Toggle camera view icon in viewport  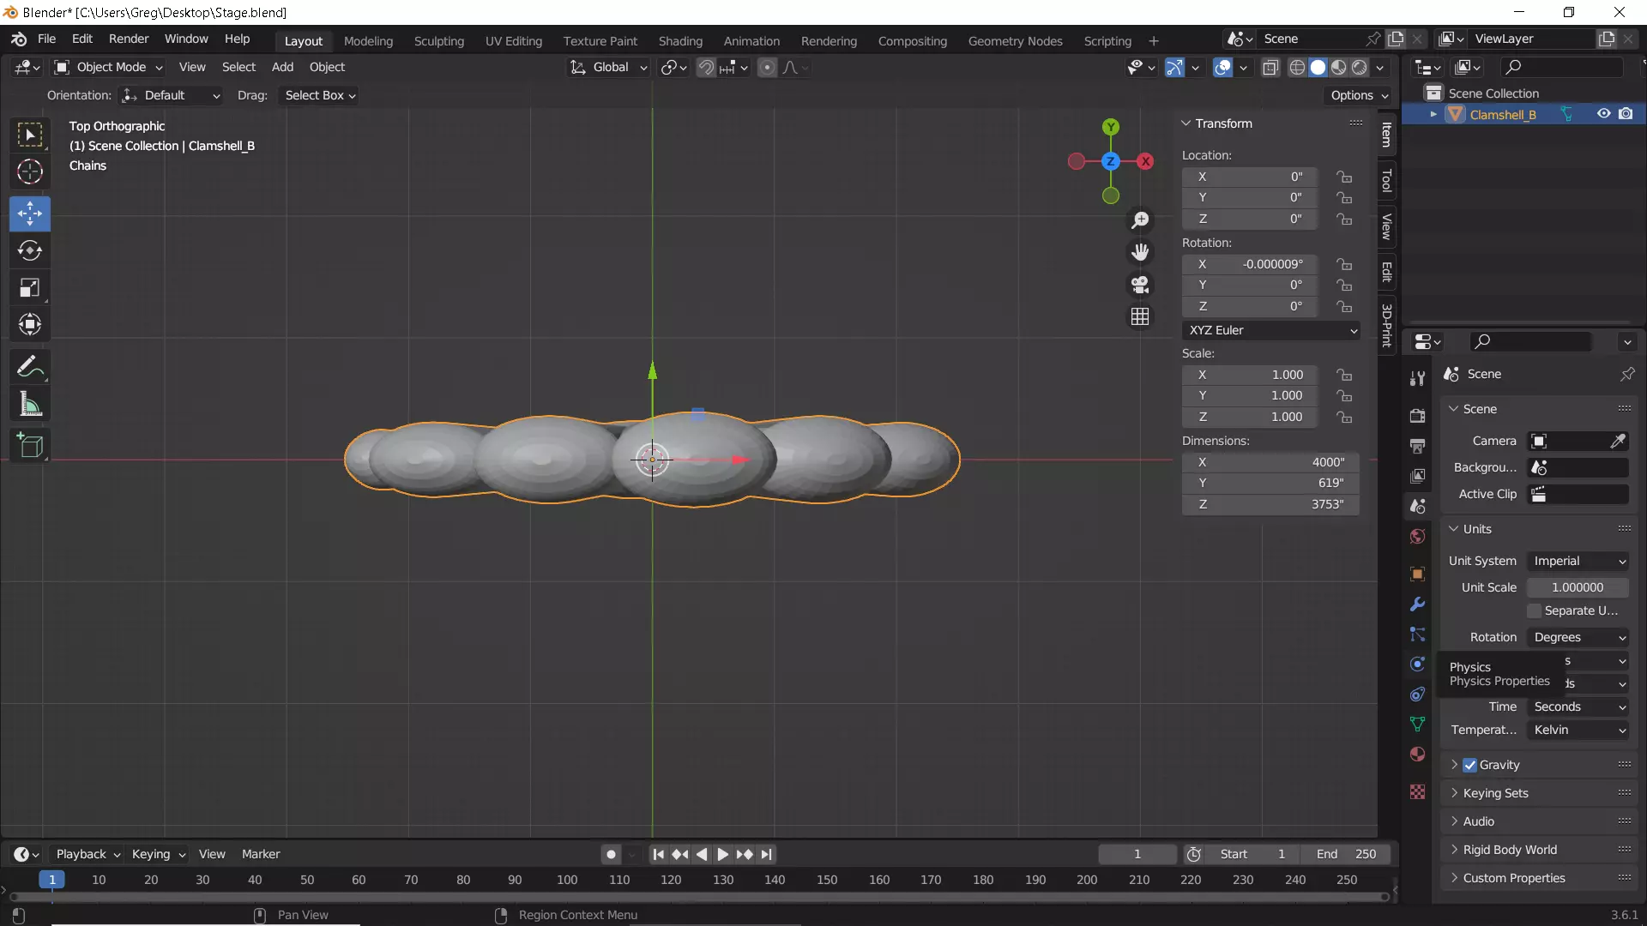coord(1140,285)
